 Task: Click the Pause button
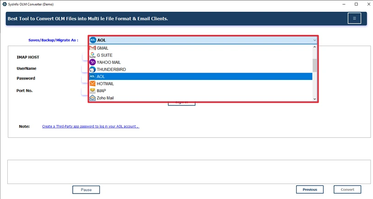coord(86,190)
